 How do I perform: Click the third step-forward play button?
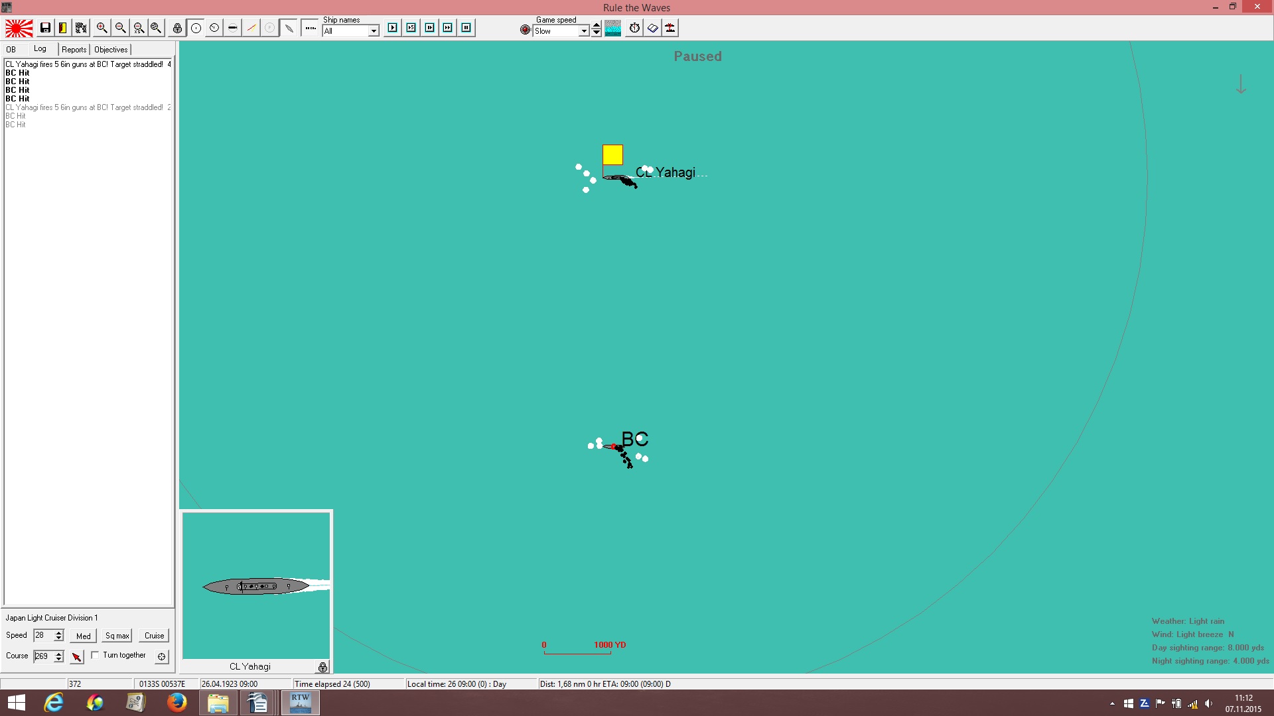point(430,28)
